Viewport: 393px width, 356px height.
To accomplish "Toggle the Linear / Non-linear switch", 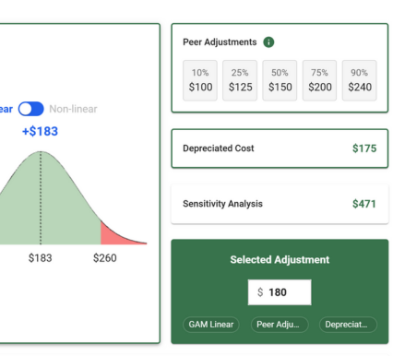I will tap(30, 109).
